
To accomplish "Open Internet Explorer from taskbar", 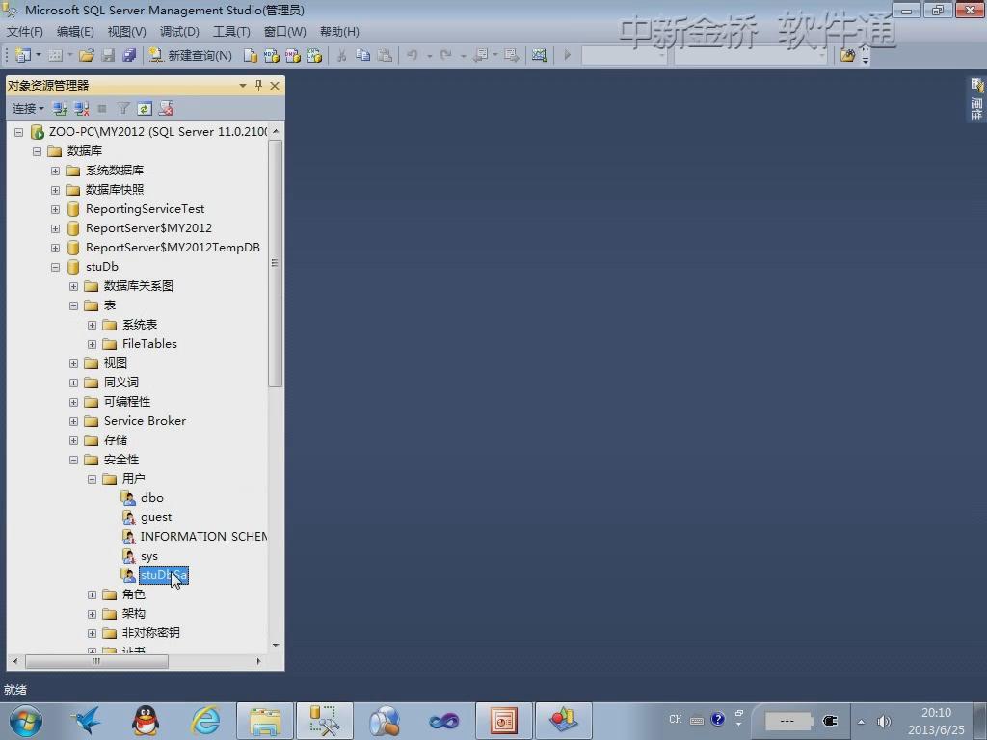I will coord(206,721).
